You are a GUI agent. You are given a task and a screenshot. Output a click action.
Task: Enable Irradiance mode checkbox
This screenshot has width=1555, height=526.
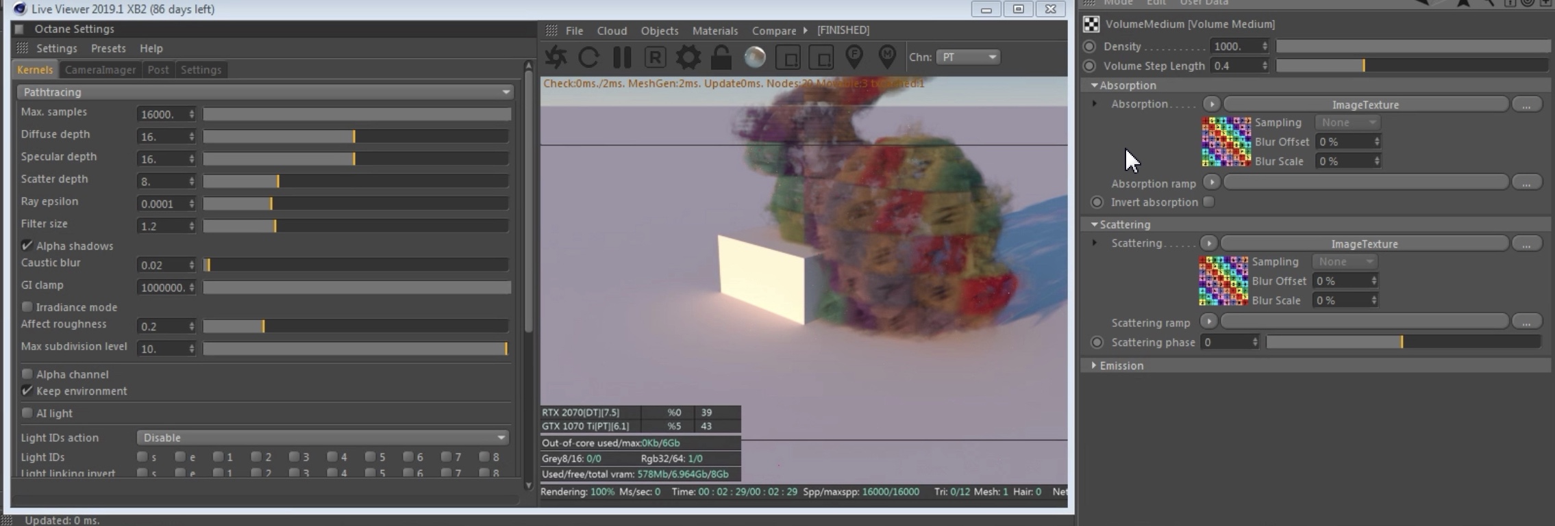point(27,307)
